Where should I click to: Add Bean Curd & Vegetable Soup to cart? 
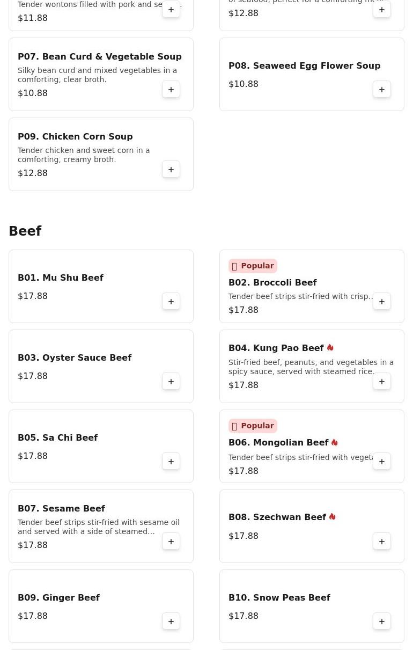point(171,90)
